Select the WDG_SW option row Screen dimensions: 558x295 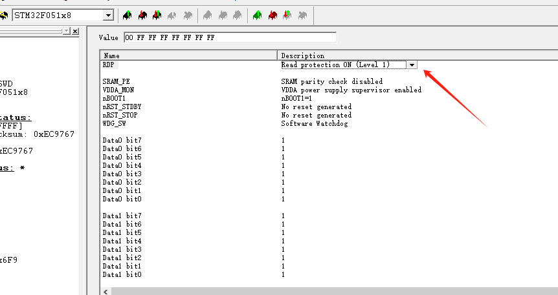click(112, 123)
